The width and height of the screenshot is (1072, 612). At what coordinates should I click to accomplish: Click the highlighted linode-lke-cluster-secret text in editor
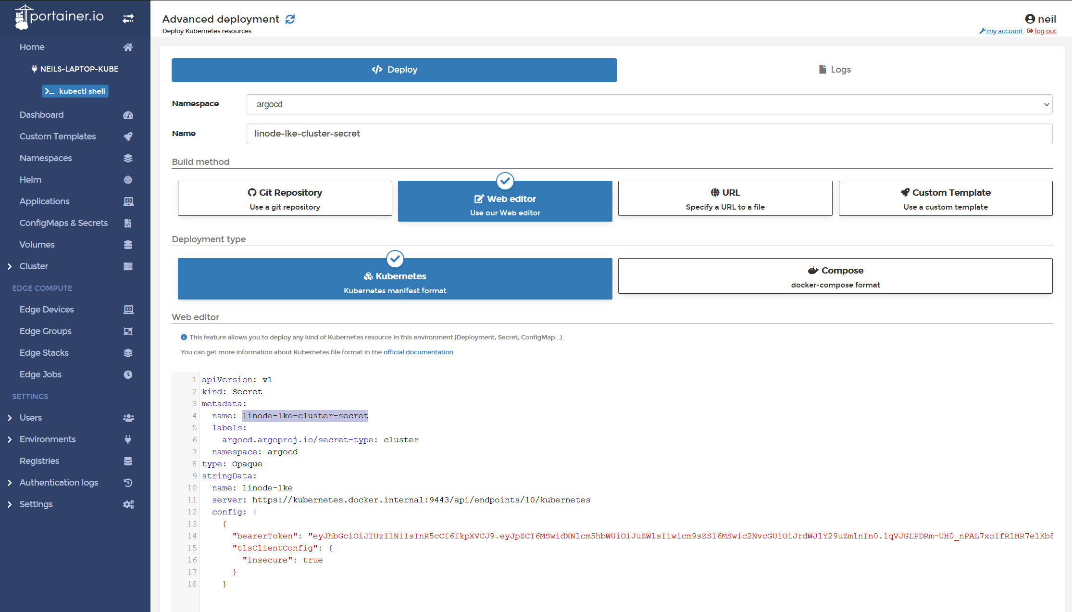tap(305, 416)
